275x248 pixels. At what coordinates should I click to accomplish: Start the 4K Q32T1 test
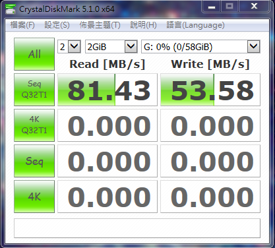[x=34, y=125]
